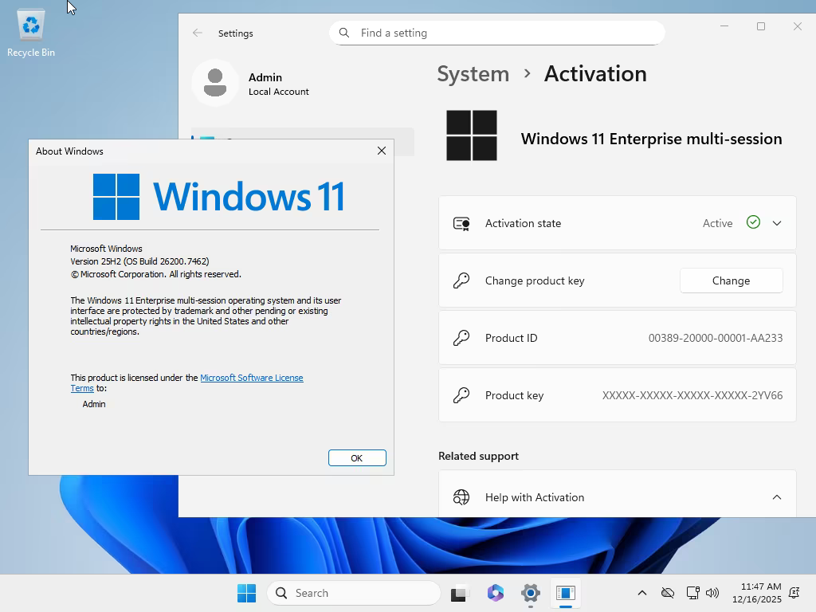This screenshot has width=816, height=612.
Task: Select the product key ending 2YV66
Action: click(x=692, y=395)
